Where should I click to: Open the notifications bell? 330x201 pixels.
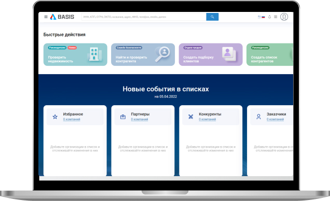[x=269, y=17]
